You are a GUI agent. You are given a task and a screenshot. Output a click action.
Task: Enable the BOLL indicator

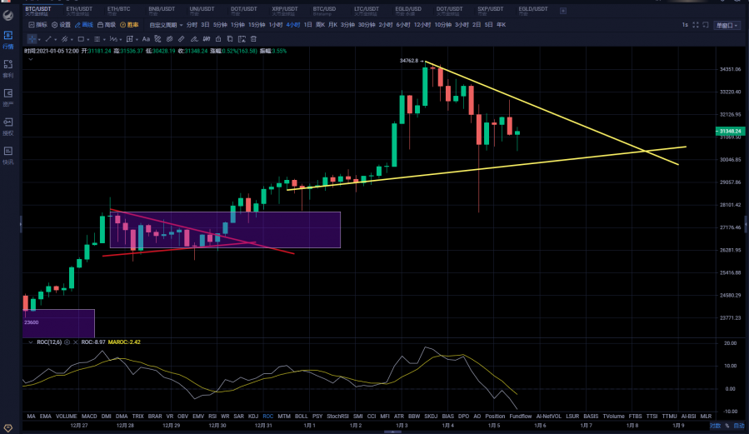pos(302,415)
